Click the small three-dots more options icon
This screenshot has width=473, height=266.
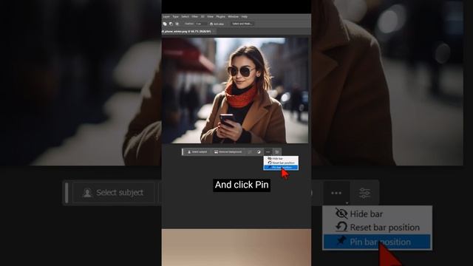268,151
